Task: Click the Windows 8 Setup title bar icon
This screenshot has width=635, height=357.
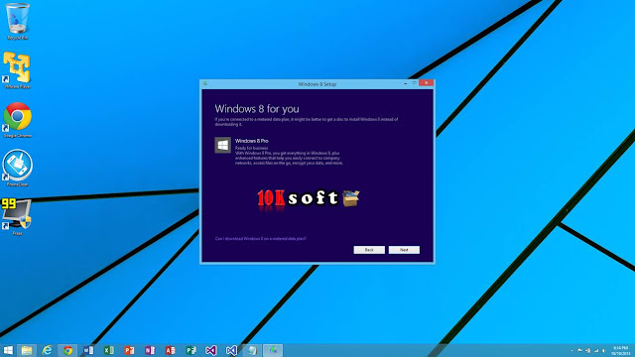Action: [205, 83]
